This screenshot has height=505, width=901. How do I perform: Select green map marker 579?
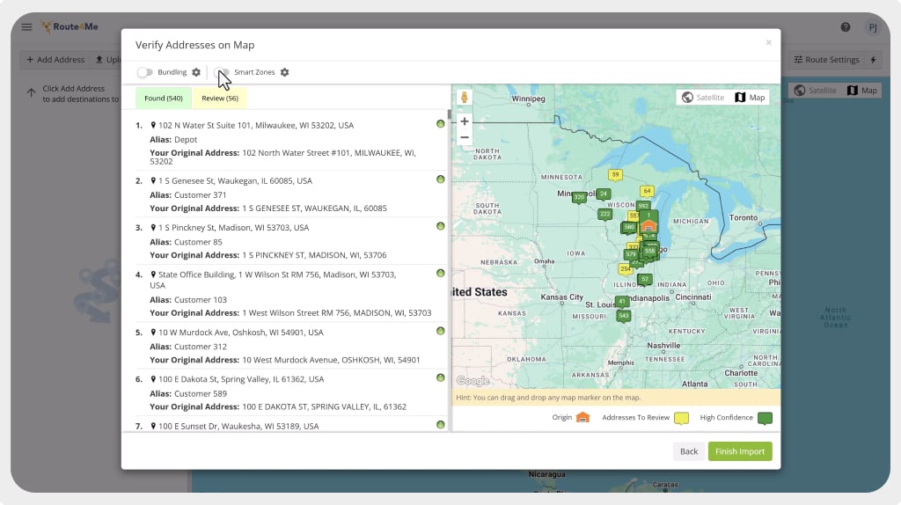(x=631, y=254)
